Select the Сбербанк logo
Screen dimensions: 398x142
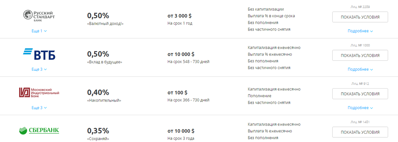pos(39,131)
